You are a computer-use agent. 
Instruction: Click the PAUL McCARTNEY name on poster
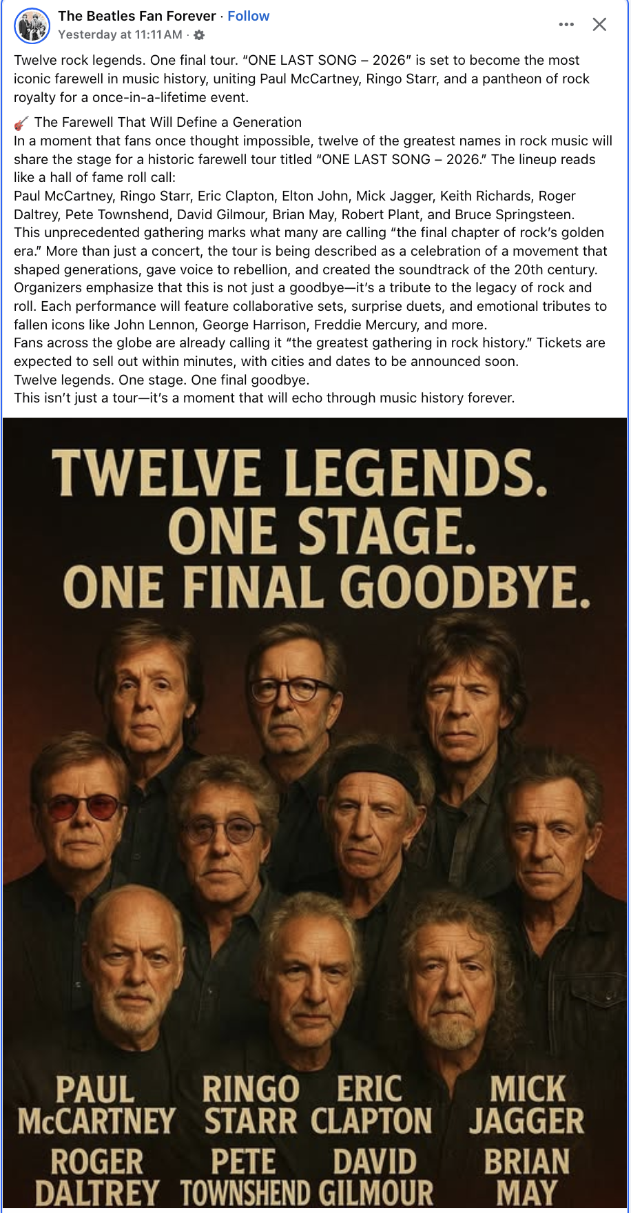click(96, 1105)
